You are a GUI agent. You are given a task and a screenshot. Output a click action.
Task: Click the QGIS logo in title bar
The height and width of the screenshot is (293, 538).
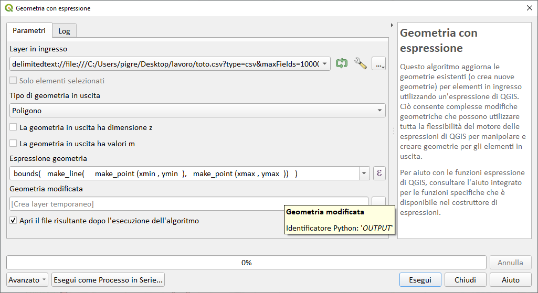(8, 8)
